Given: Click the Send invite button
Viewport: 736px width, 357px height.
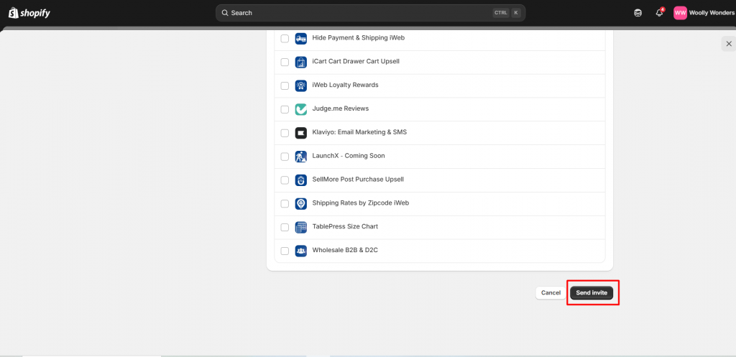Looking at the screenshot, I should [x=592, y=293].
